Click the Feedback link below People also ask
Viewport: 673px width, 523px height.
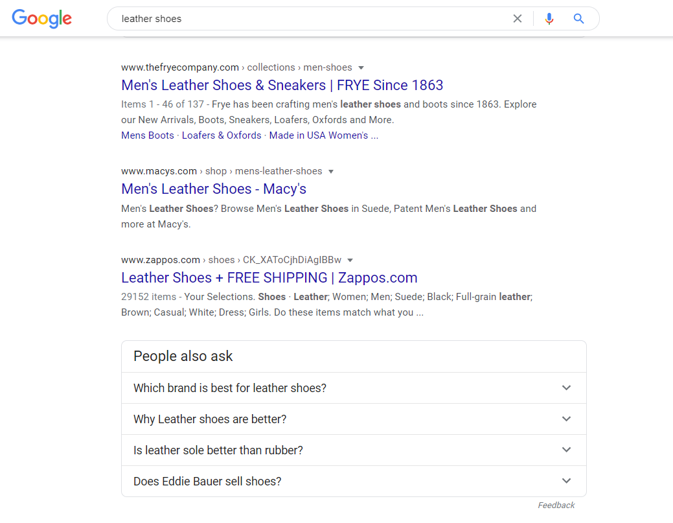556,506
